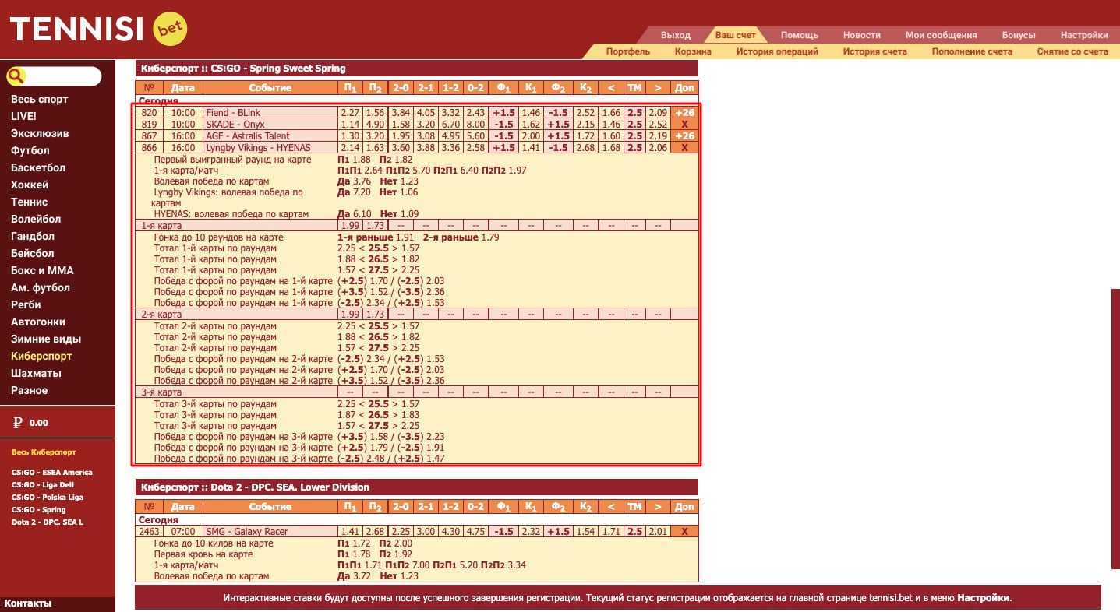Select Бокс и ММА in sidebar
The width and height of the screenshot is (1120, 612).
42,270
